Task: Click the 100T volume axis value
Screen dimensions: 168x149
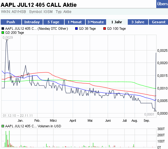Action: [161, 141]
